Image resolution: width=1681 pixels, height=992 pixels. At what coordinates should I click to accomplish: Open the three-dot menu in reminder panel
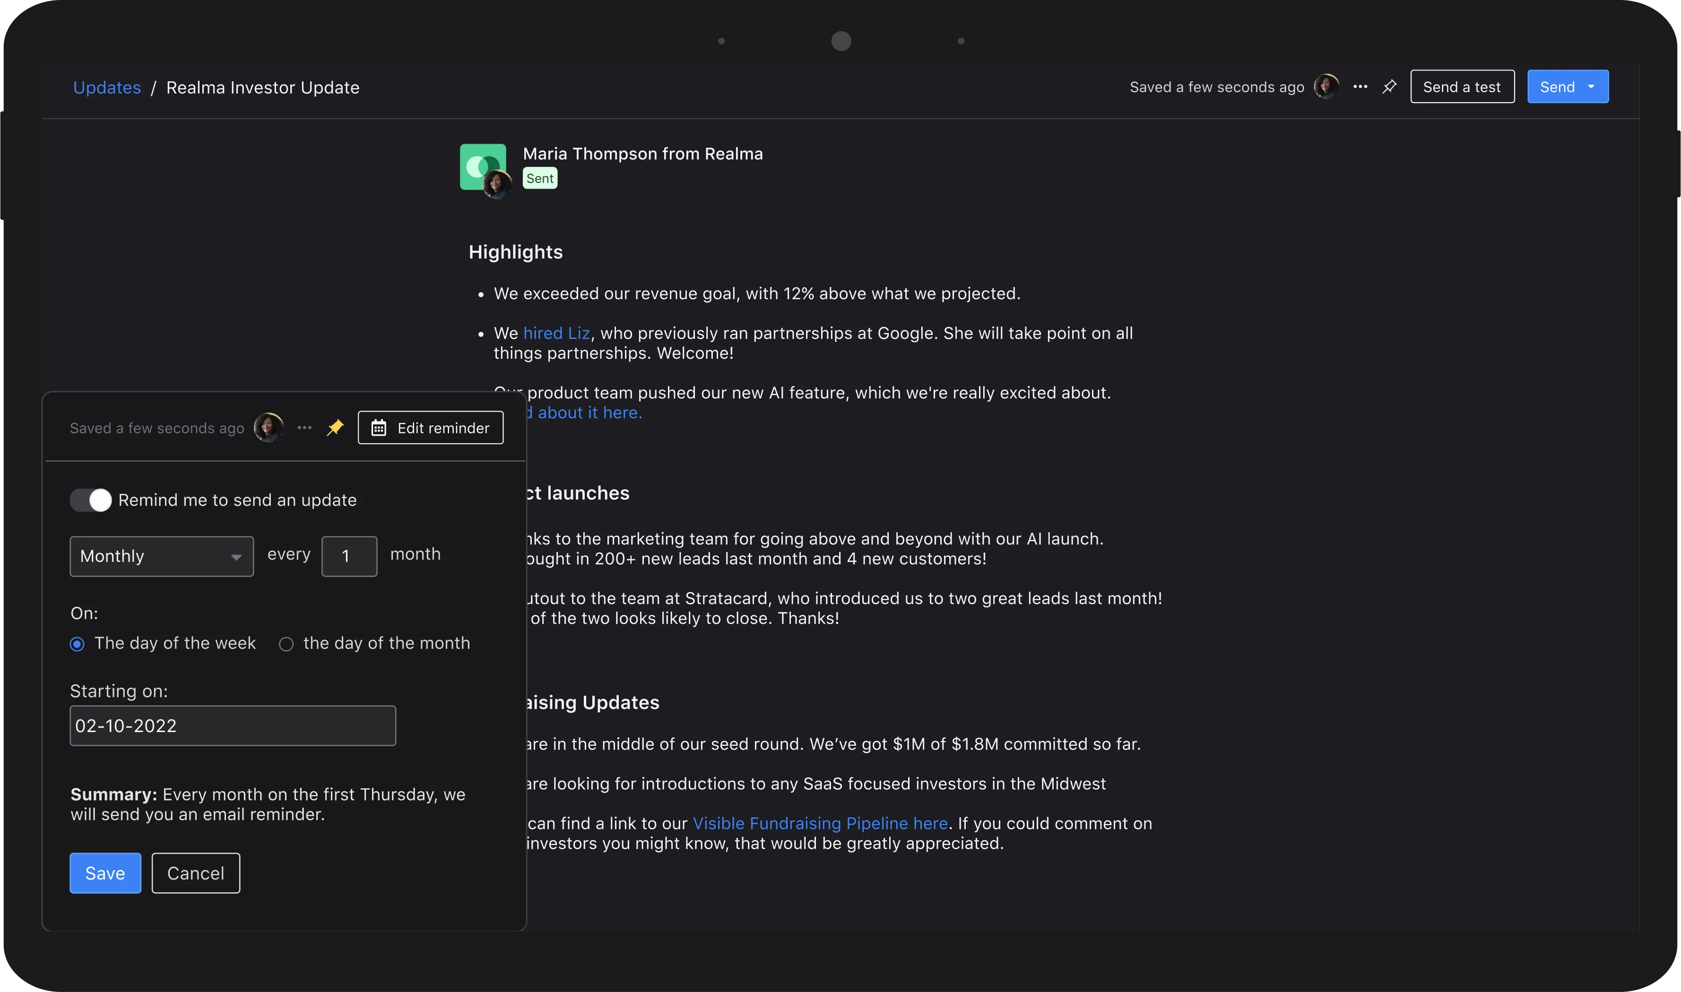pyautogui.click(x=304, y=428)
